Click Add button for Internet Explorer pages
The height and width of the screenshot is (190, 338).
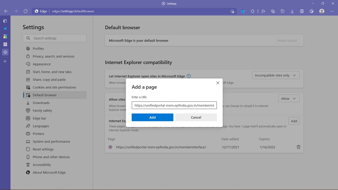pos(294,121)
